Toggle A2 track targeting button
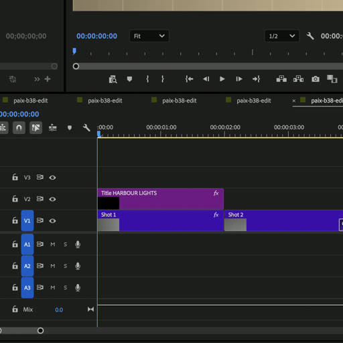 pyautogui.click(x=27, y=266)
